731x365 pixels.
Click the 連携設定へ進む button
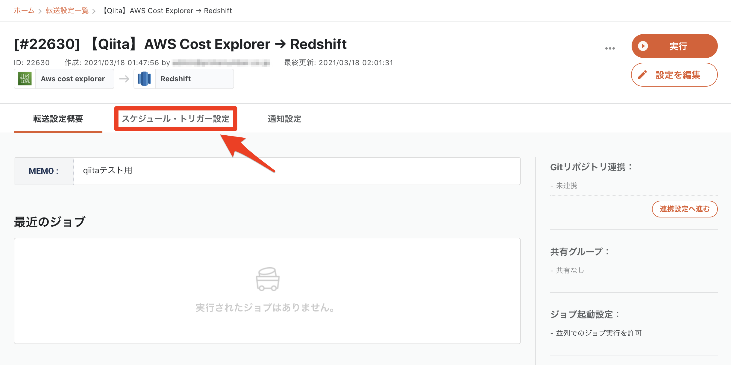coord(685,209)
